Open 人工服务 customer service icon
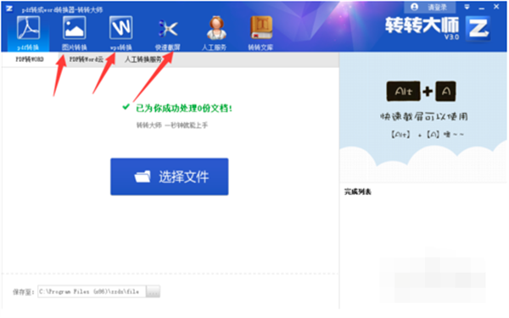 [215, 32]
